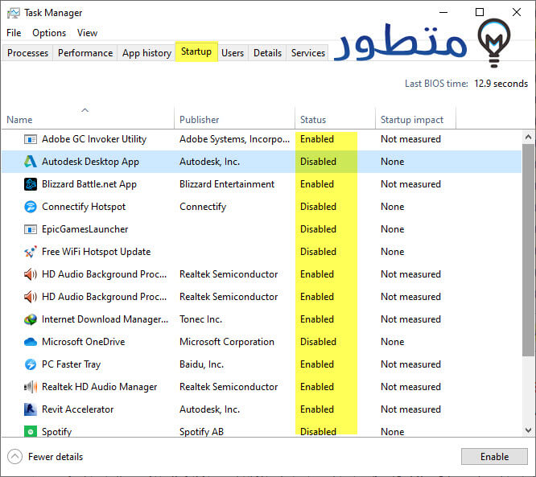
Task: Switch to the App history tab
Action: click(146, 53)
